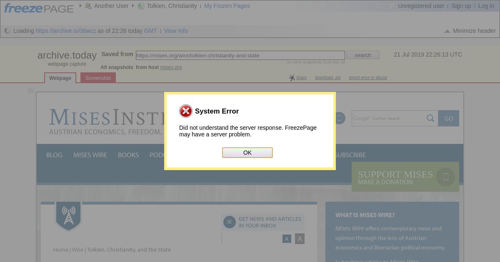Click the red System Error X icon
500x262 pixels.
click(x=186, y=111)
